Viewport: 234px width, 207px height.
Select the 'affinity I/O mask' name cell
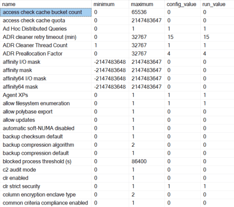pos(46,62)
